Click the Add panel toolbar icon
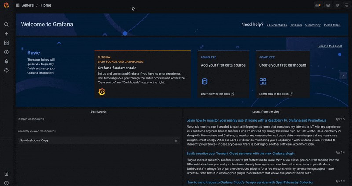 (318, 5)
